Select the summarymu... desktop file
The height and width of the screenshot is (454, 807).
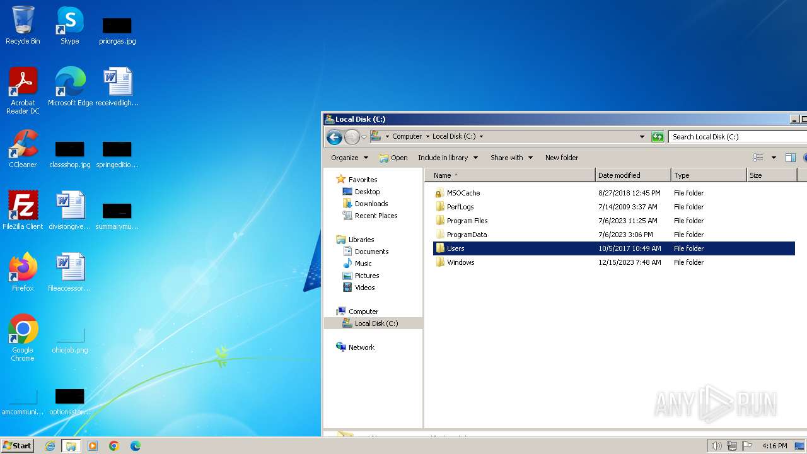click(x=117, y=216)
